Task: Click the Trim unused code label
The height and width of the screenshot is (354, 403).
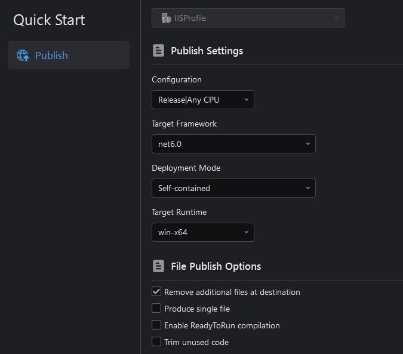Action: coord(196,342)
